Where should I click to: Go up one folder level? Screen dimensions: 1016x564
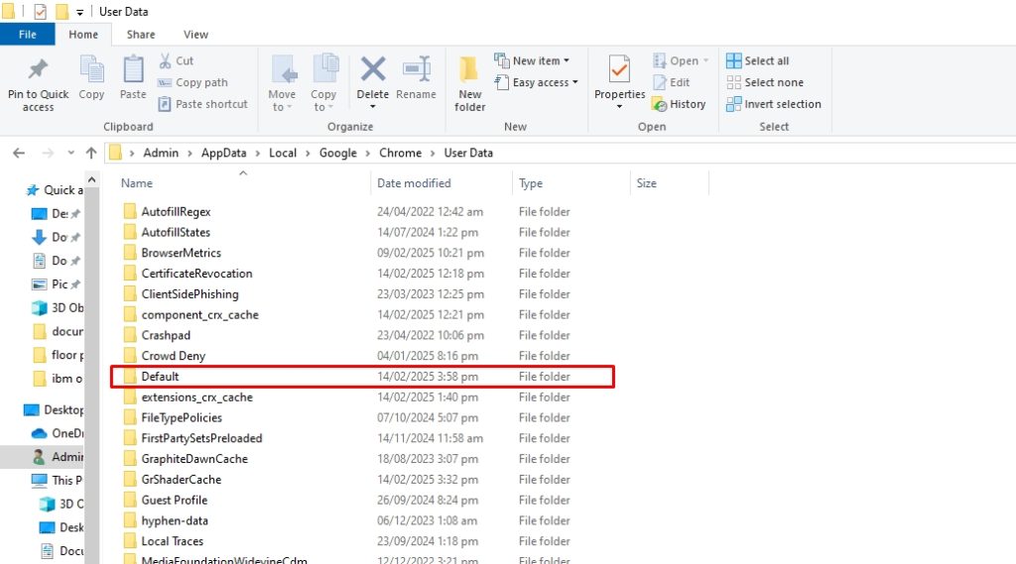(91, 153)
